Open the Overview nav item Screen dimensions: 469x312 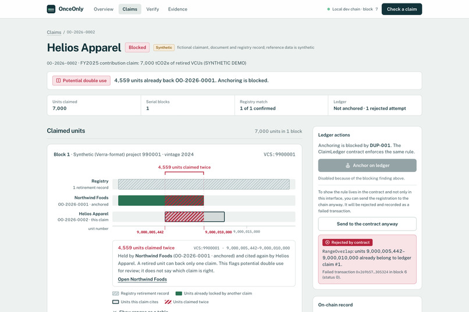(104, 9)
